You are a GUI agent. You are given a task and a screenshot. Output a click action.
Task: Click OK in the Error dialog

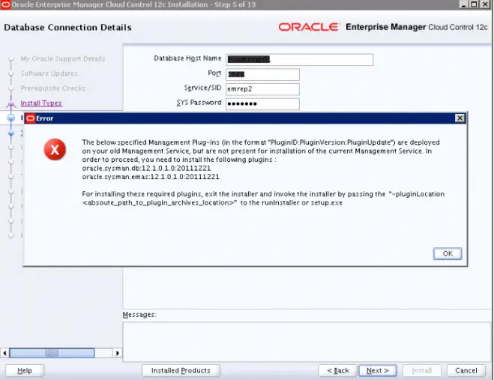coord(447,253)
